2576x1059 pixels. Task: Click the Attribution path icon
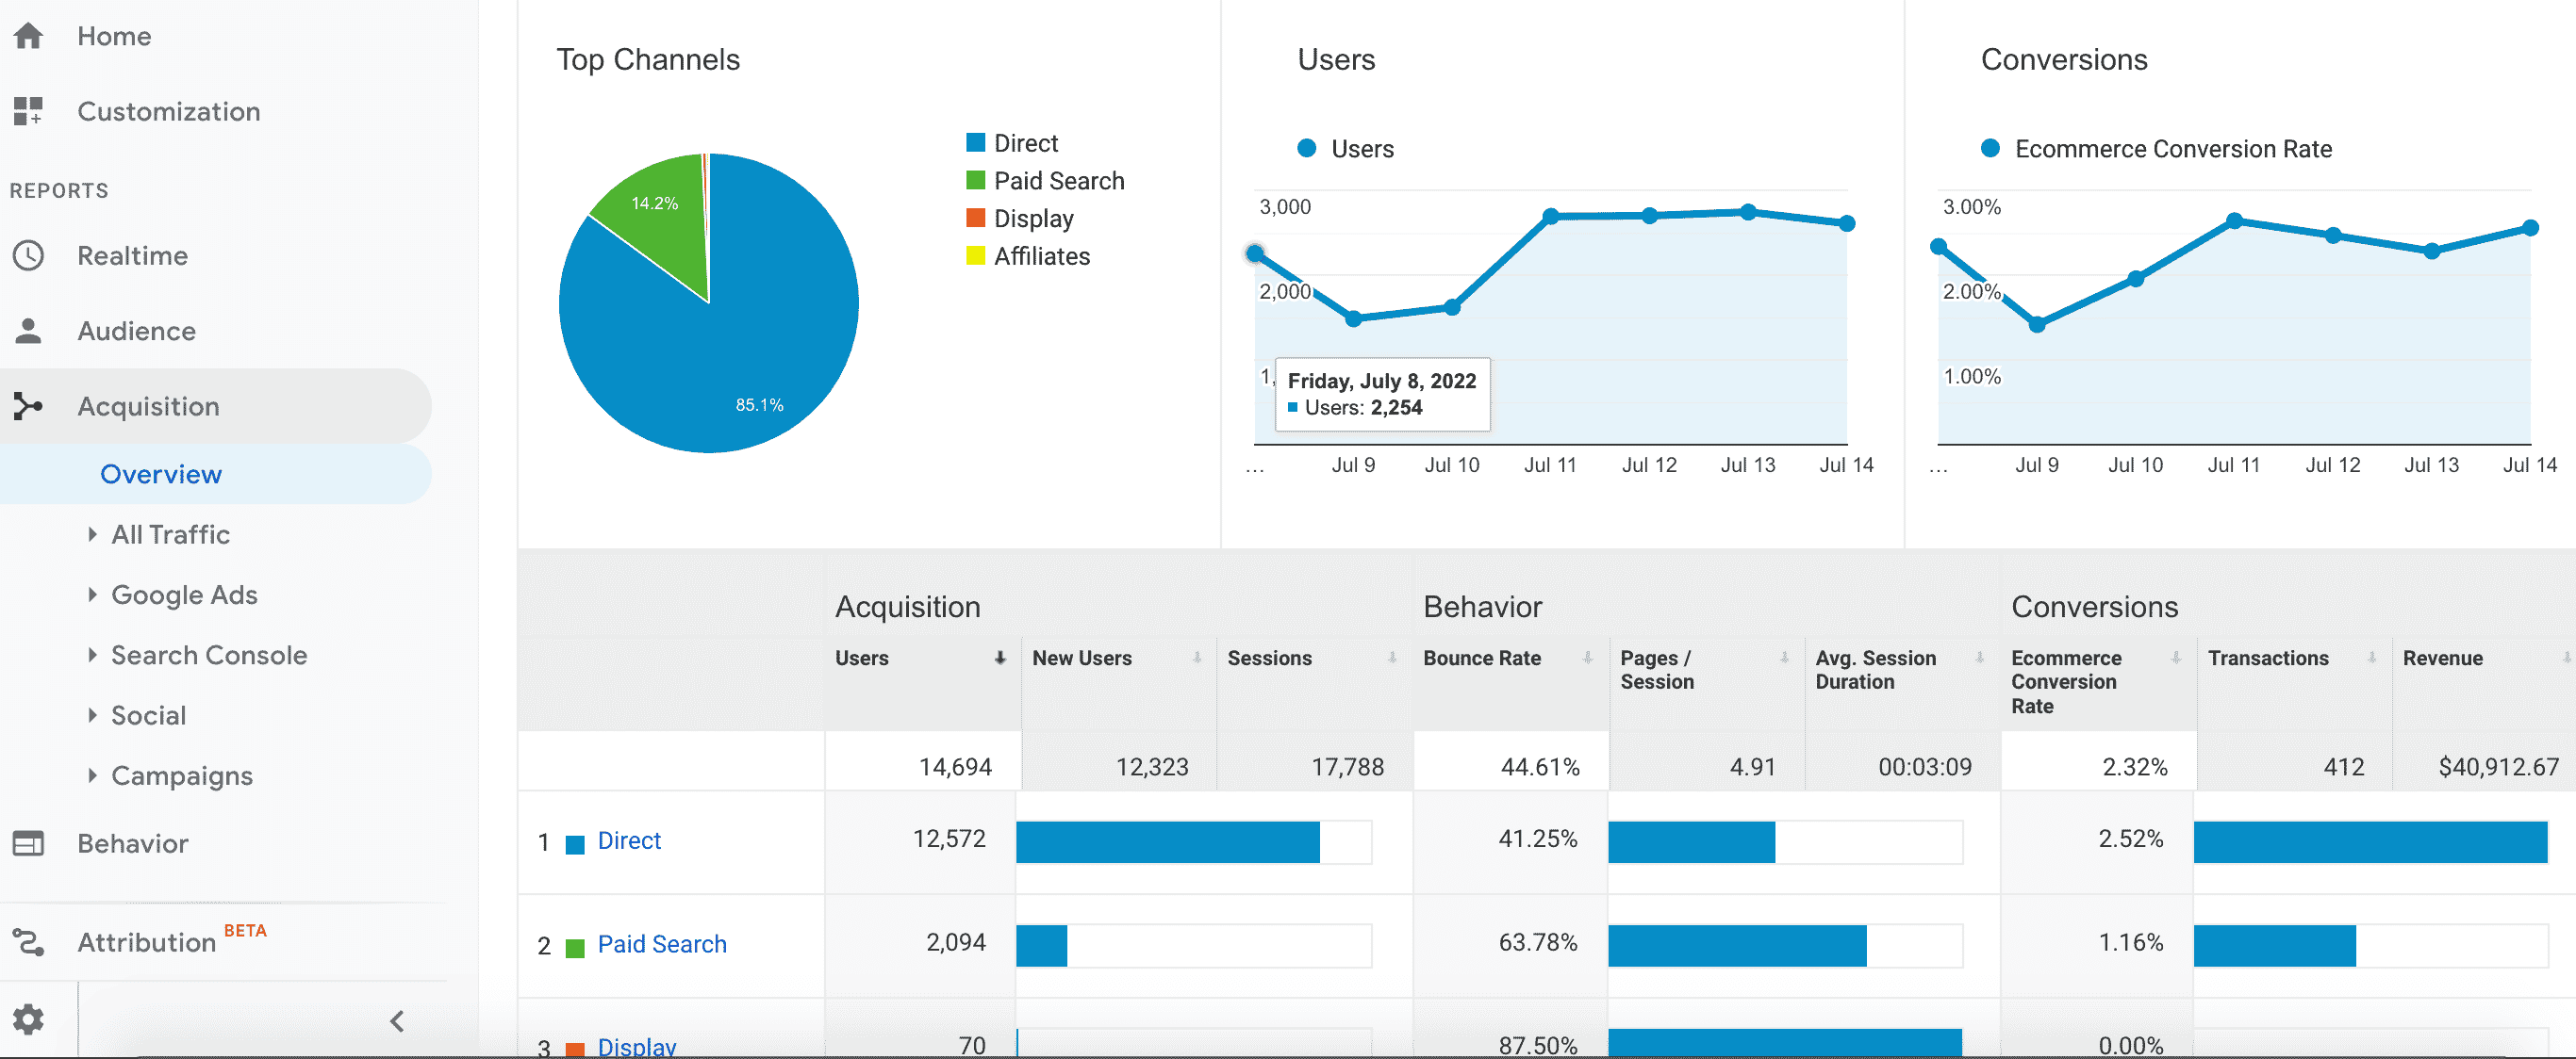point(28,942)
